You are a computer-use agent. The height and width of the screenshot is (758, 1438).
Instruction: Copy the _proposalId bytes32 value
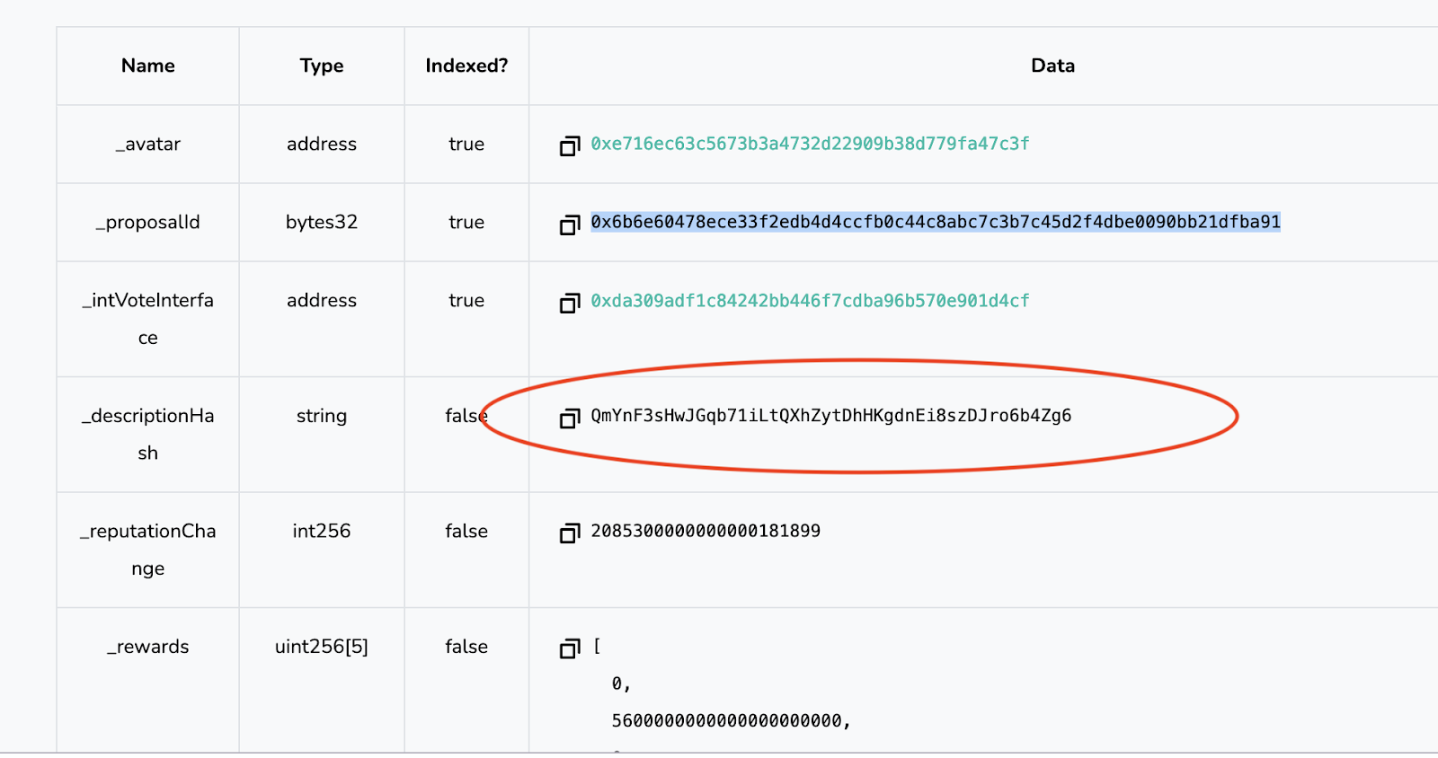point(570,224)
